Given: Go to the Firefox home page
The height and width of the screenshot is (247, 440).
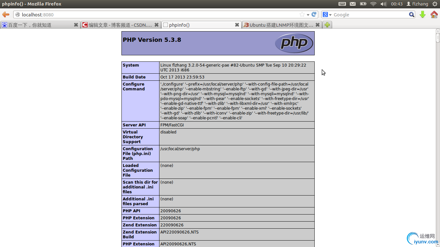Looking at the screenshot, I should [x=434, y=14].
